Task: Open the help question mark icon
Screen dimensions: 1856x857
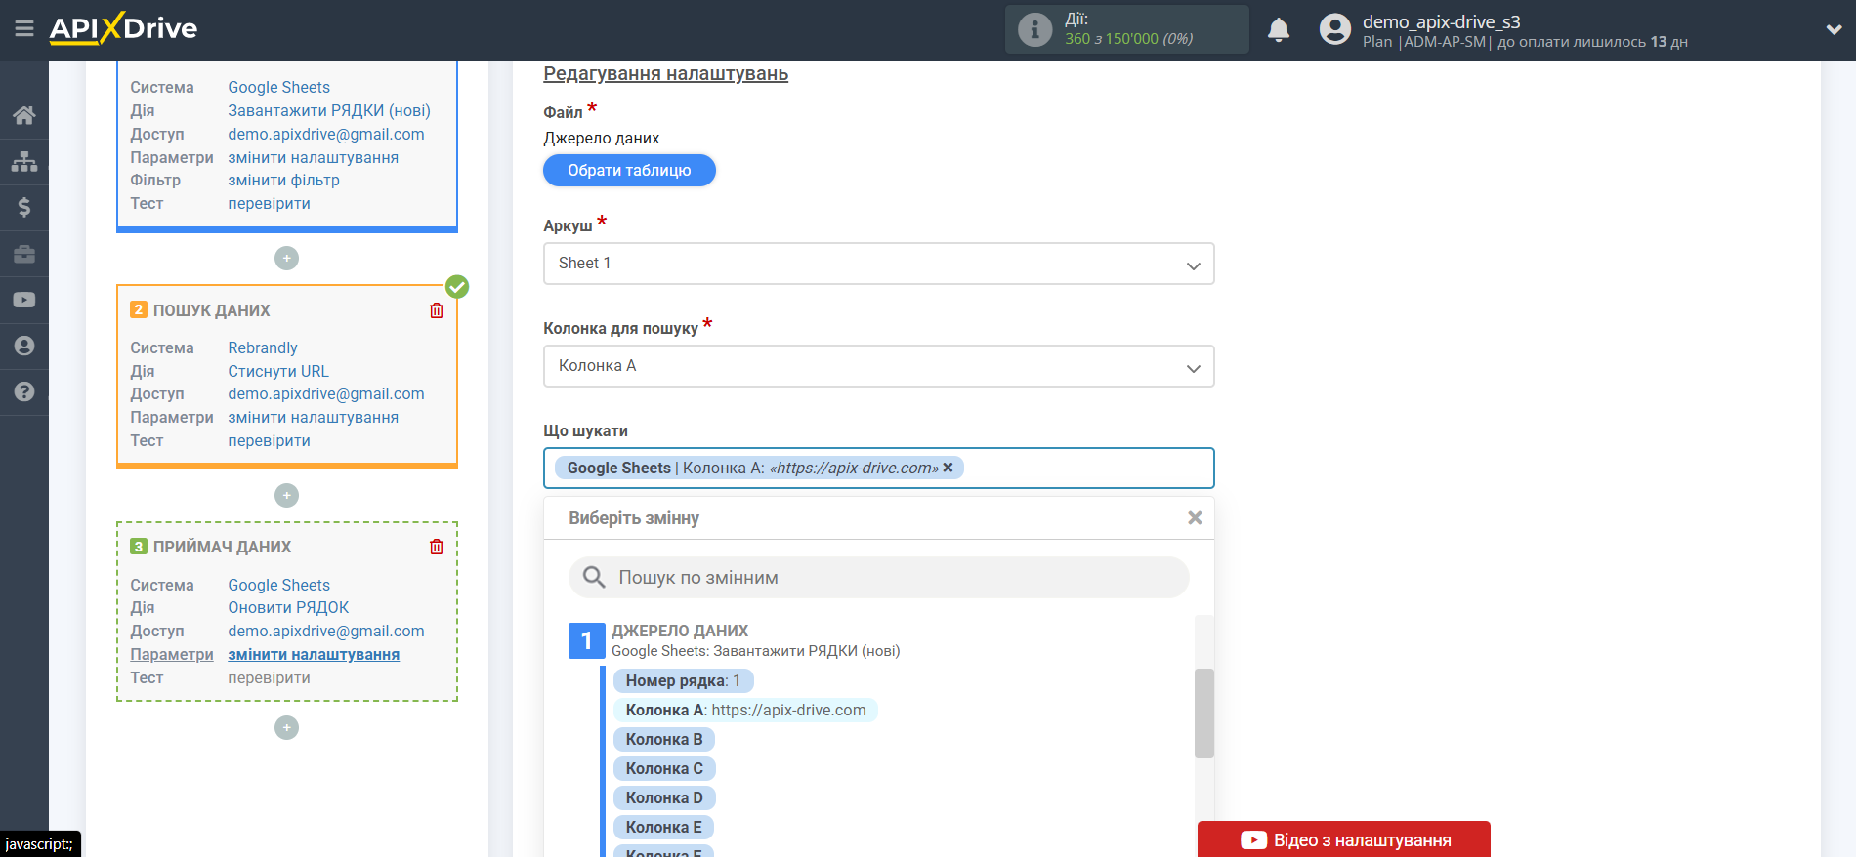Action: pyautogui.click(x=24, y=391)
